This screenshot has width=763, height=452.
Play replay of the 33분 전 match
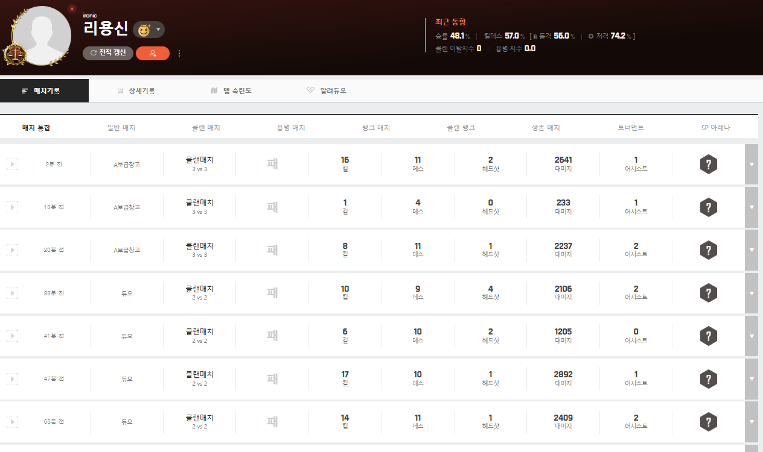click(x=12, y=293)
